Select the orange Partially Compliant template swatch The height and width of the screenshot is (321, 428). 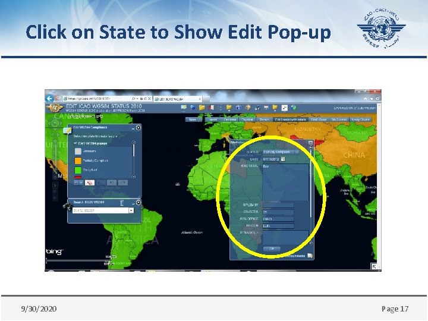(78, 160)
